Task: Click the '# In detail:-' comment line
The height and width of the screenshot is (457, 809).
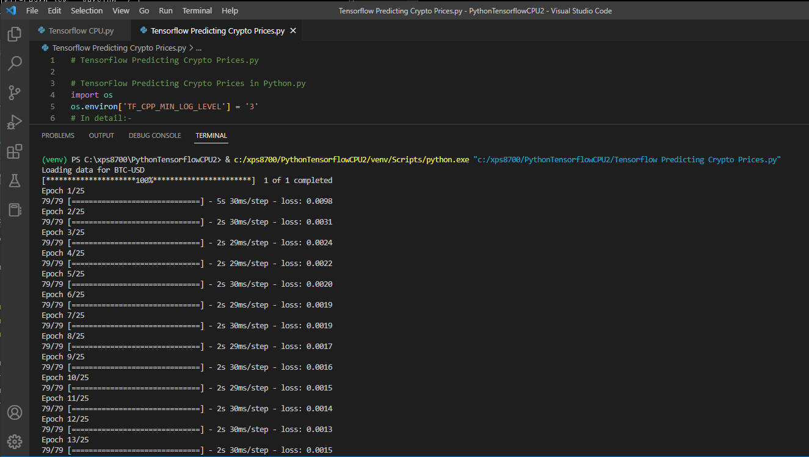Action: [x=101, y=118]
